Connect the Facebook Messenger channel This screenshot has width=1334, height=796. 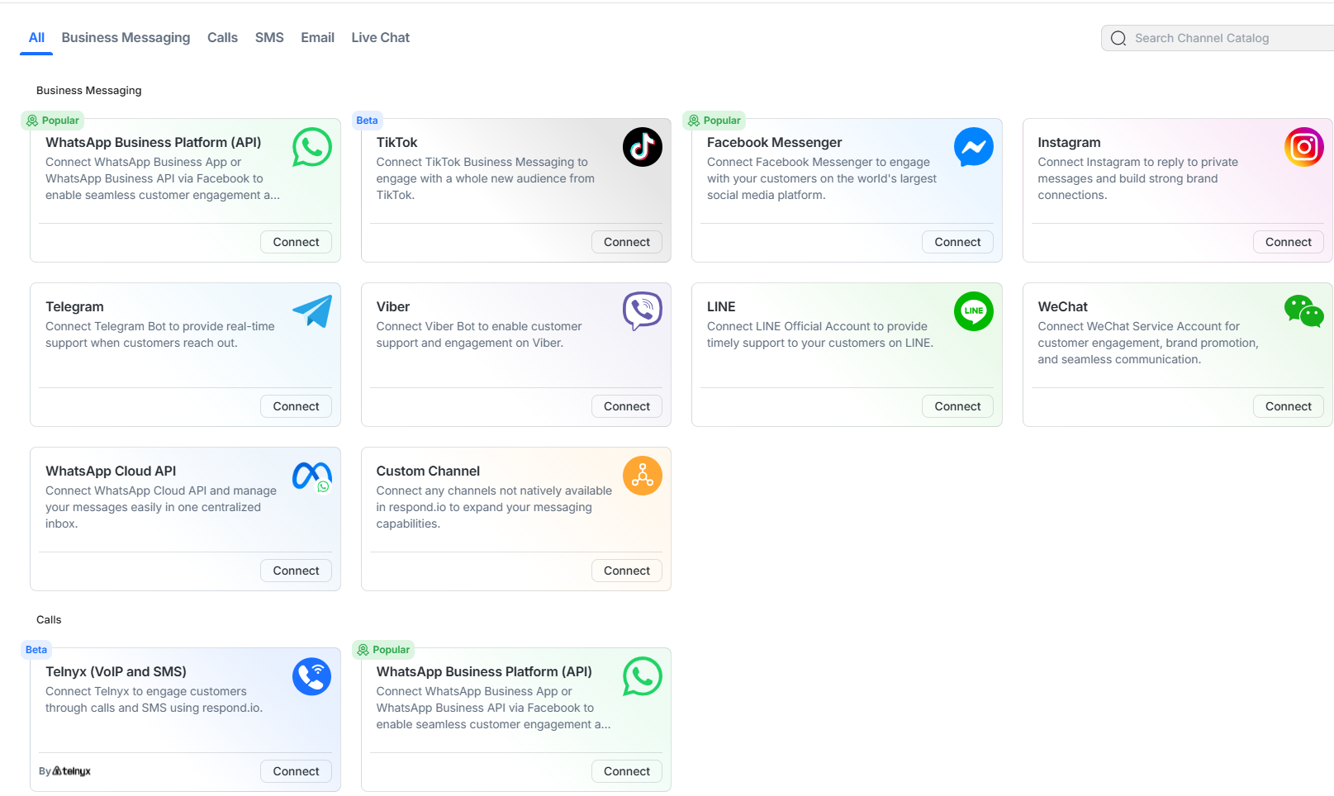pyautogui.click(x=957, y=242)
